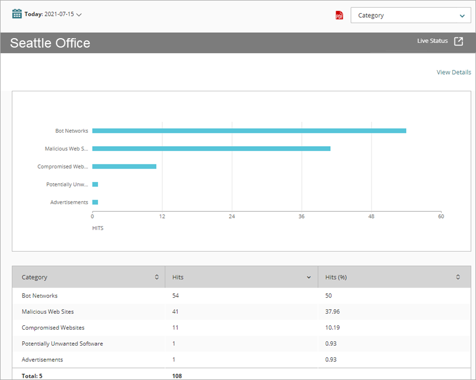Open the calendar date picker icon
This screenshot has width=476, height=380.
click(17, 14)
